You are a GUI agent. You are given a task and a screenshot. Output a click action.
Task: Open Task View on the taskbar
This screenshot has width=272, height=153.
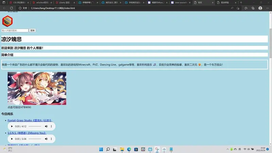[115, 149]
